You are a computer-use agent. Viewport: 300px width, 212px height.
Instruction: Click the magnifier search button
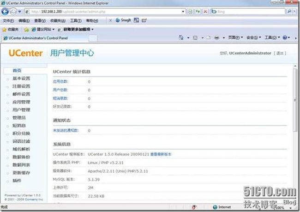(x=289, y=12)
